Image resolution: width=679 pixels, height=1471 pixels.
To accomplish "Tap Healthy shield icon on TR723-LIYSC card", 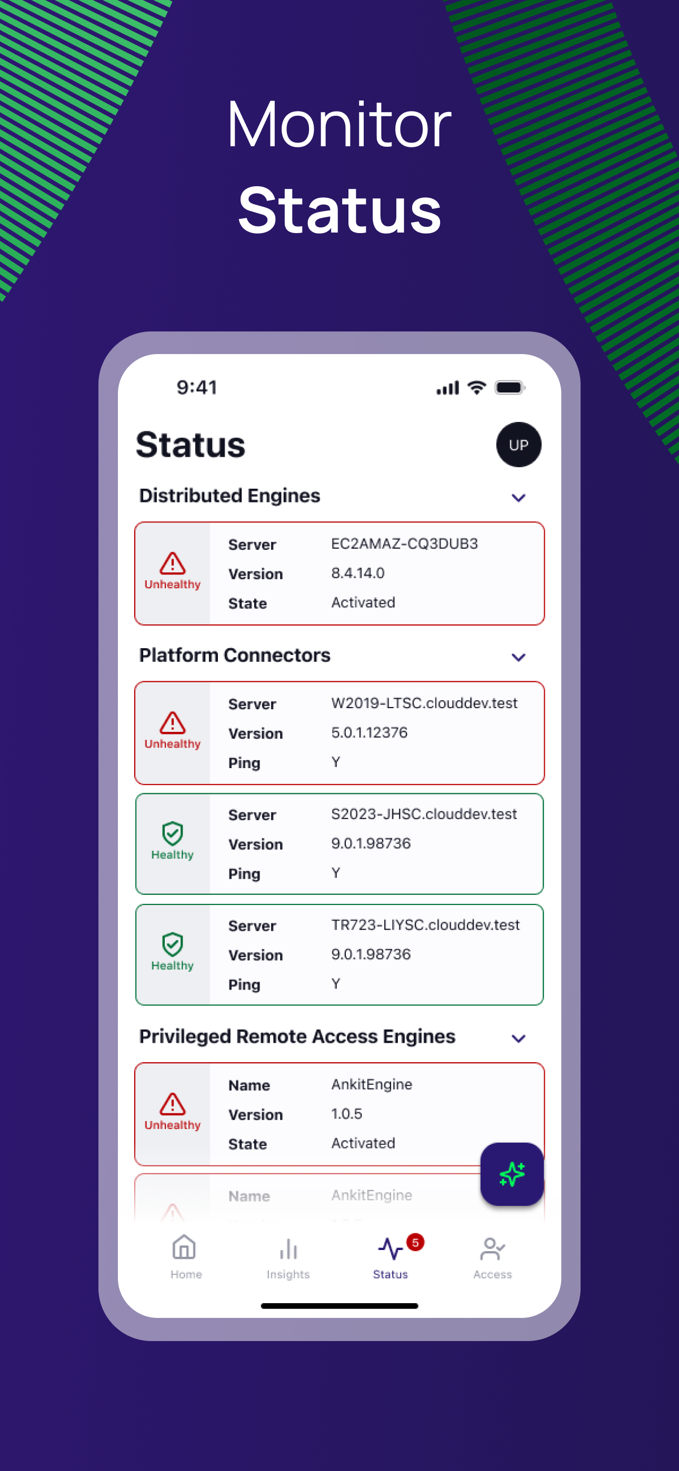I will point(173,944).
